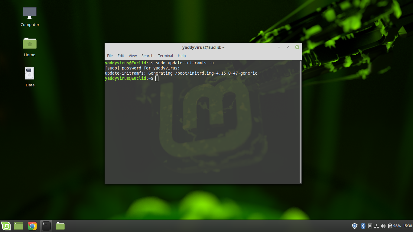The image size is (413, 232).
Task: Open the 15:38 clock calendar
Action: click(407, 226)
